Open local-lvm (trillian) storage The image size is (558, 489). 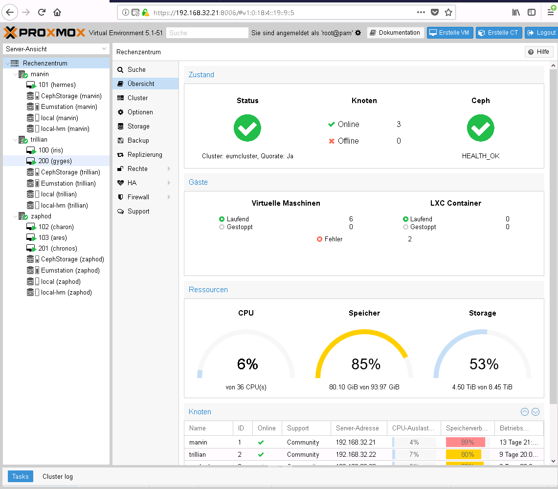[64, 205]
